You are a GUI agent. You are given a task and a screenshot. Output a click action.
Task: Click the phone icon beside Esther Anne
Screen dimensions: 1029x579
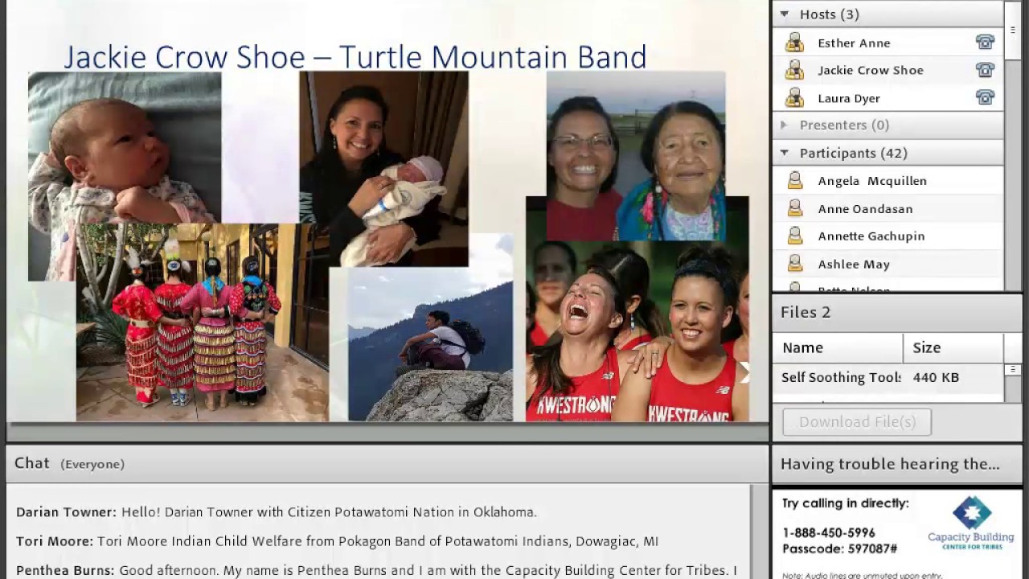985,43
